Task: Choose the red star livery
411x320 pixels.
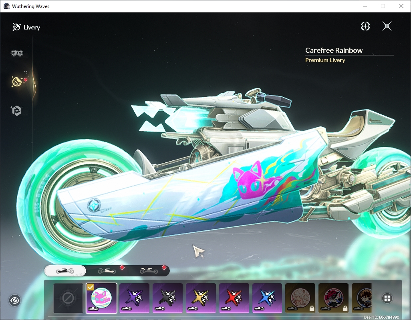Action: pos(234,298)
